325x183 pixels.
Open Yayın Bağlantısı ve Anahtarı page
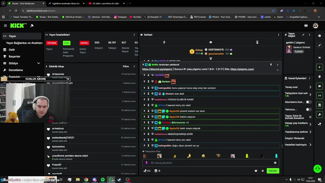pos(24,43)
